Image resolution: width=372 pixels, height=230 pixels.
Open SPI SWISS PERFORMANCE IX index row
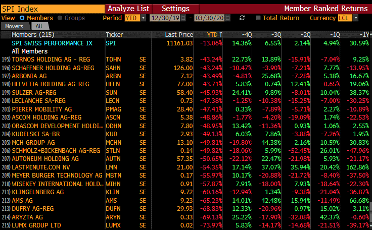[185, 43]
